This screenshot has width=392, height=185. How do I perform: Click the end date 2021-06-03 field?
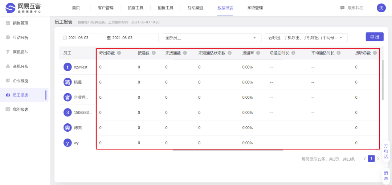click(x=122, y=38)
